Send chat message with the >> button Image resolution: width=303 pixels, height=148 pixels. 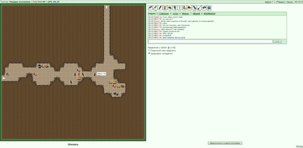tap(277, 42)
